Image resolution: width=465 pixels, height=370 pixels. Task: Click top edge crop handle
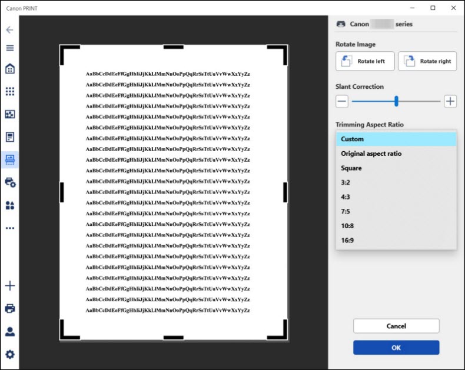[x=174, y=47]
